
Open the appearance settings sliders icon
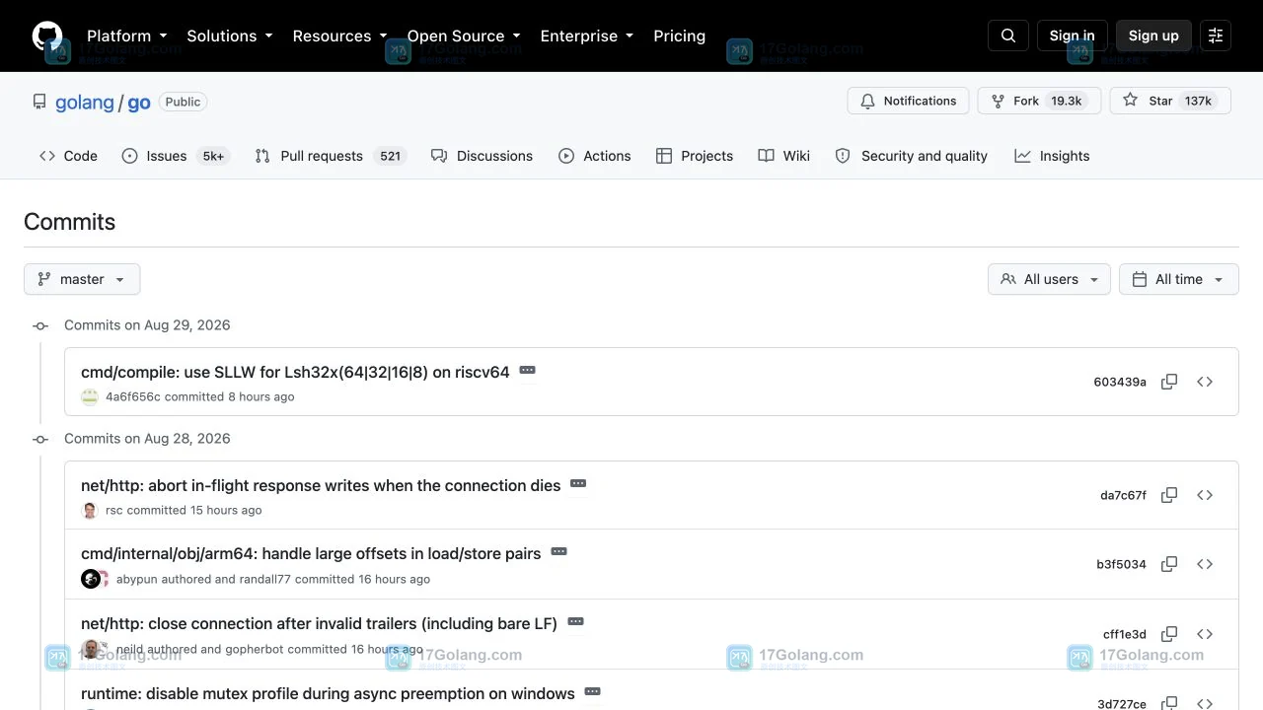(x=1216, y=35)
